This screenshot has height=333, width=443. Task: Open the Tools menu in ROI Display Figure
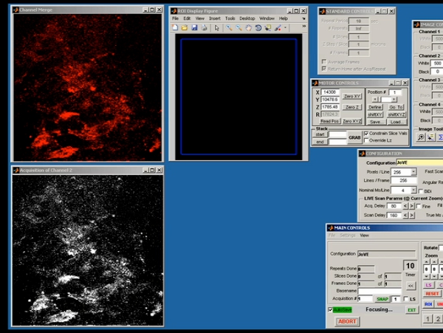[x=230, y=18]
